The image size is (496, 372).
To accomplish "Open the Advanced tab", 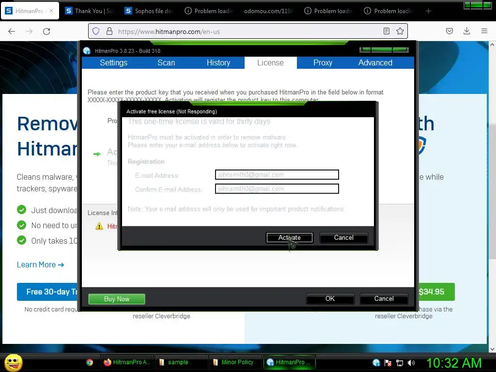I will (x=375, y=62).
